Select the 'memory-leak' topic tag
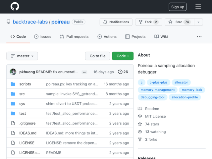The height and width of the screenshot is (159, 212). 192,90
